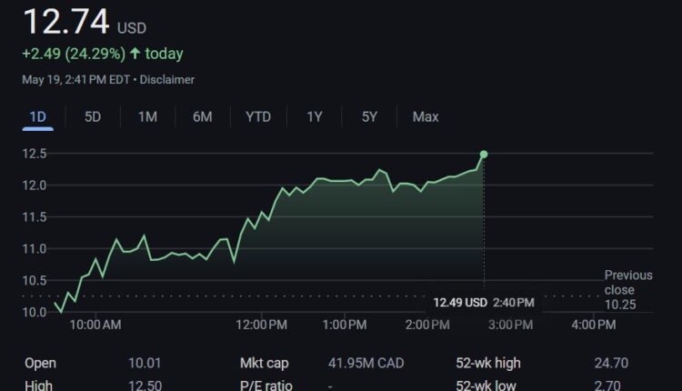Open the 1M chart range
This screenshot has height=391, width=682.
click(147, 116)
